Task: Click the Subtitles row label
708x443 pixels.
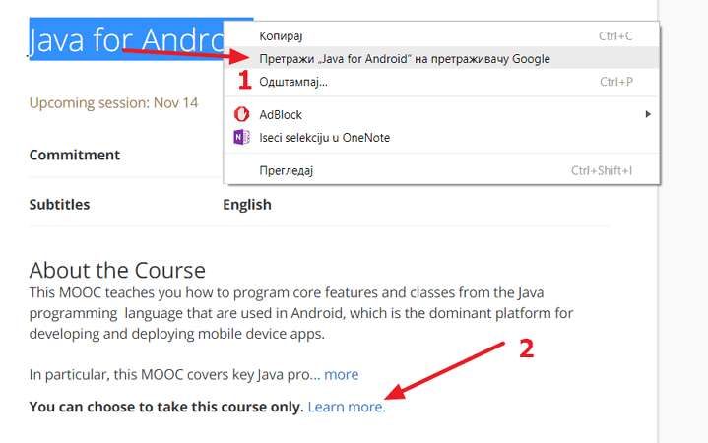Action: tap(60, 204)
